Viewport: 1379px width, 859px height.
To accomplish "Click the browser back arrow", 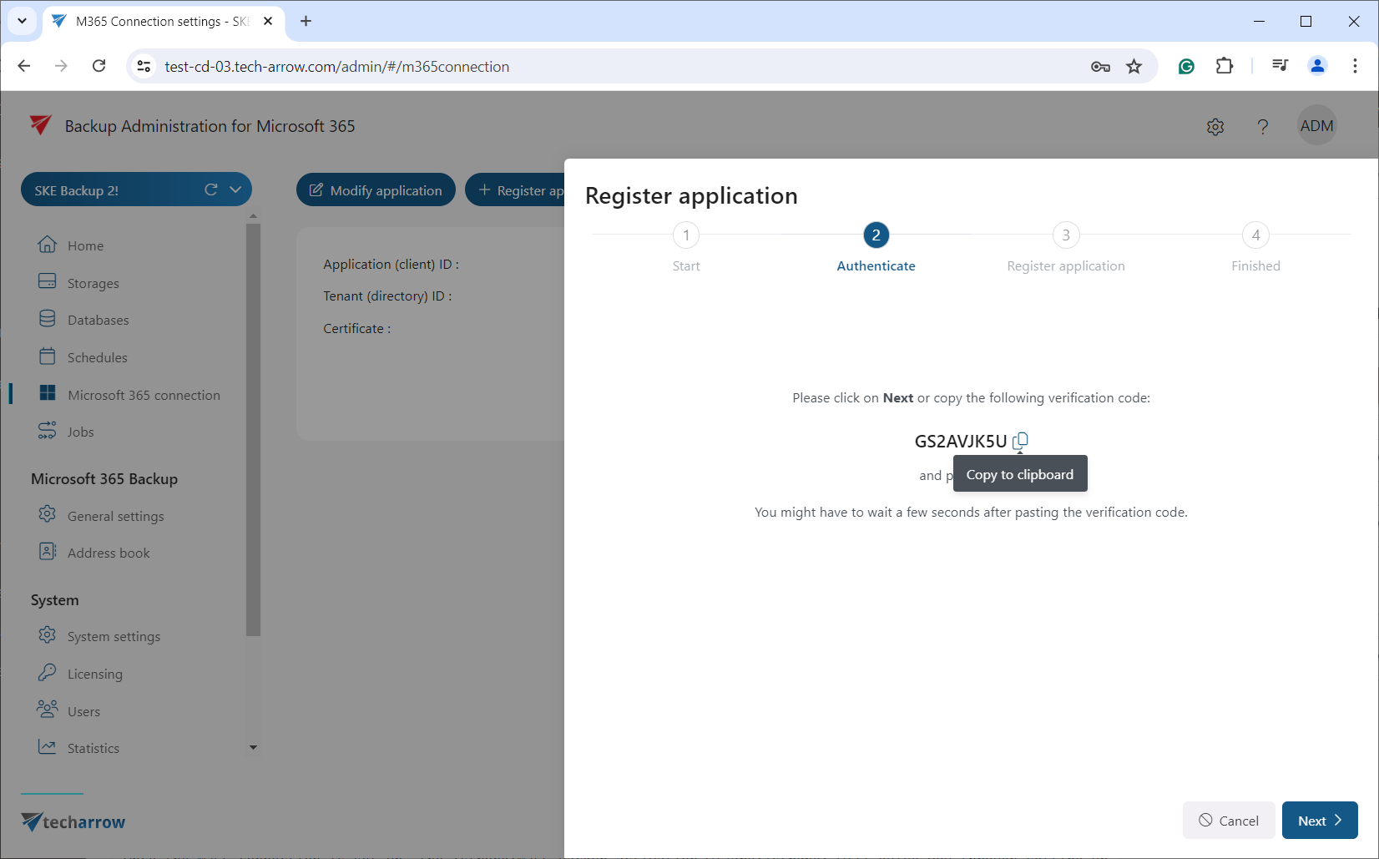I will point(24,66).
